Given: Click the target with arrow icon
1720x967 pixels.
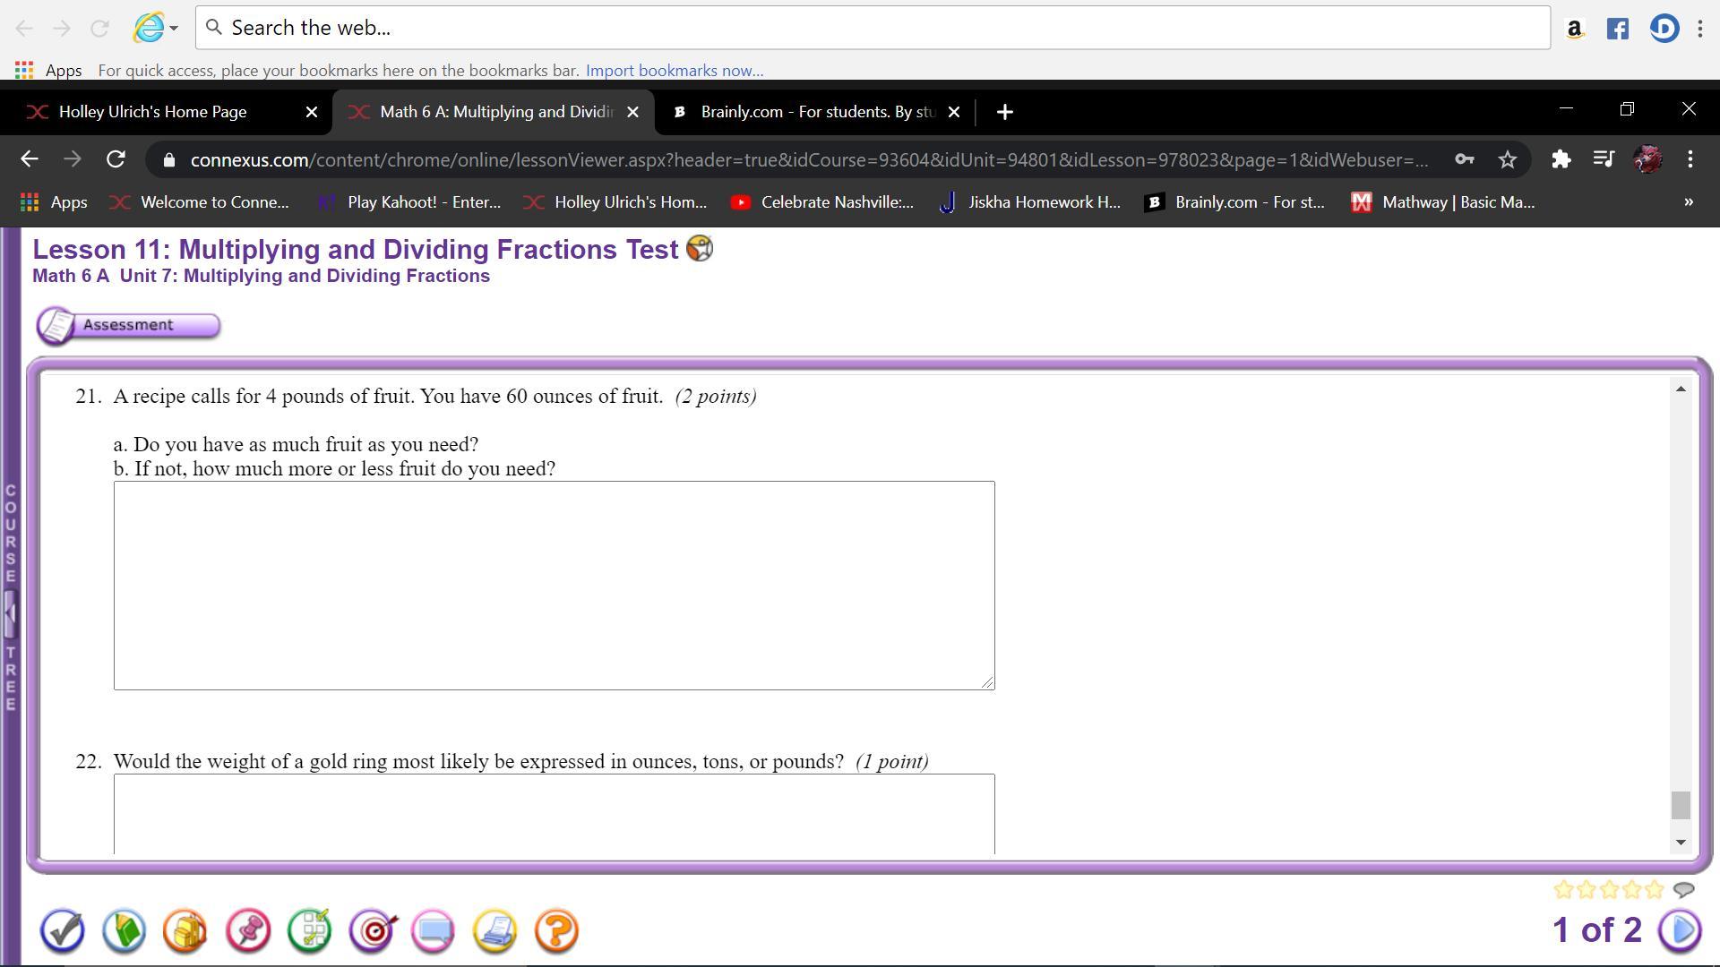Looking at the screenshot, I should [373, 931].
